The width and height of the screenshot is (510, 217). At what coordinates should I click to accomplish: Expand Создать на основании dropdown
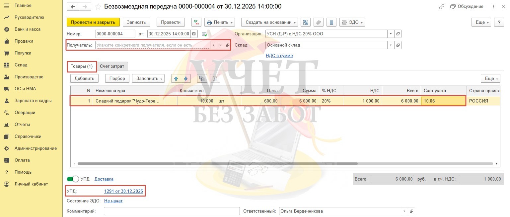coord(269,22)
